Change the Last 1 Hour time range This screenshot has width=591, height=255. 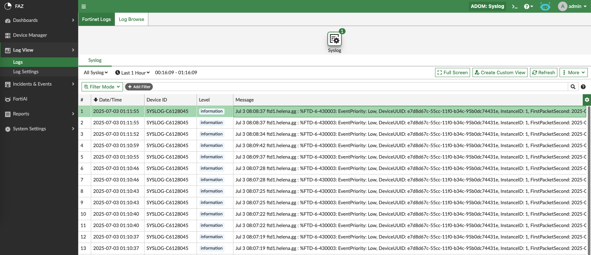[132, 73]
